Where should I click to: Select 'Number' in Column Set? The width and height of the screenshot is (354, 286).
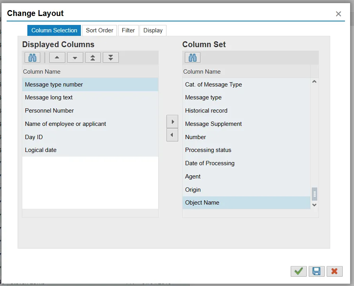click(x=246, y=137)
